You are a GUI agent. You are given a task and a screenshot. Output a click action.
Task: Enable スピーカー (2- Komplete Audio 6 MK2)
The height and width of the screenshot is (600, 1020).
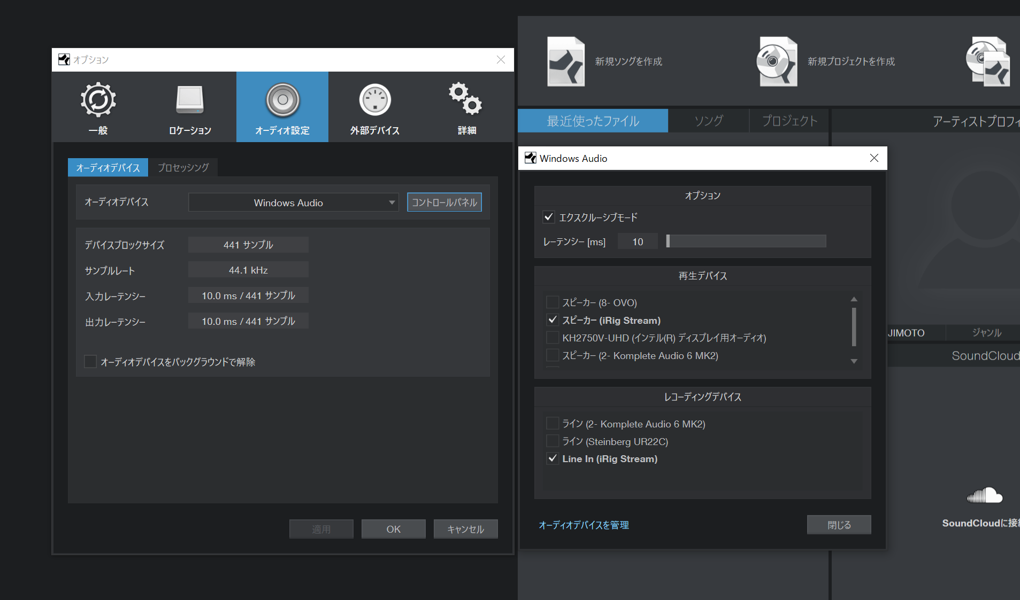pyautogui.click(x=553, y=355)
